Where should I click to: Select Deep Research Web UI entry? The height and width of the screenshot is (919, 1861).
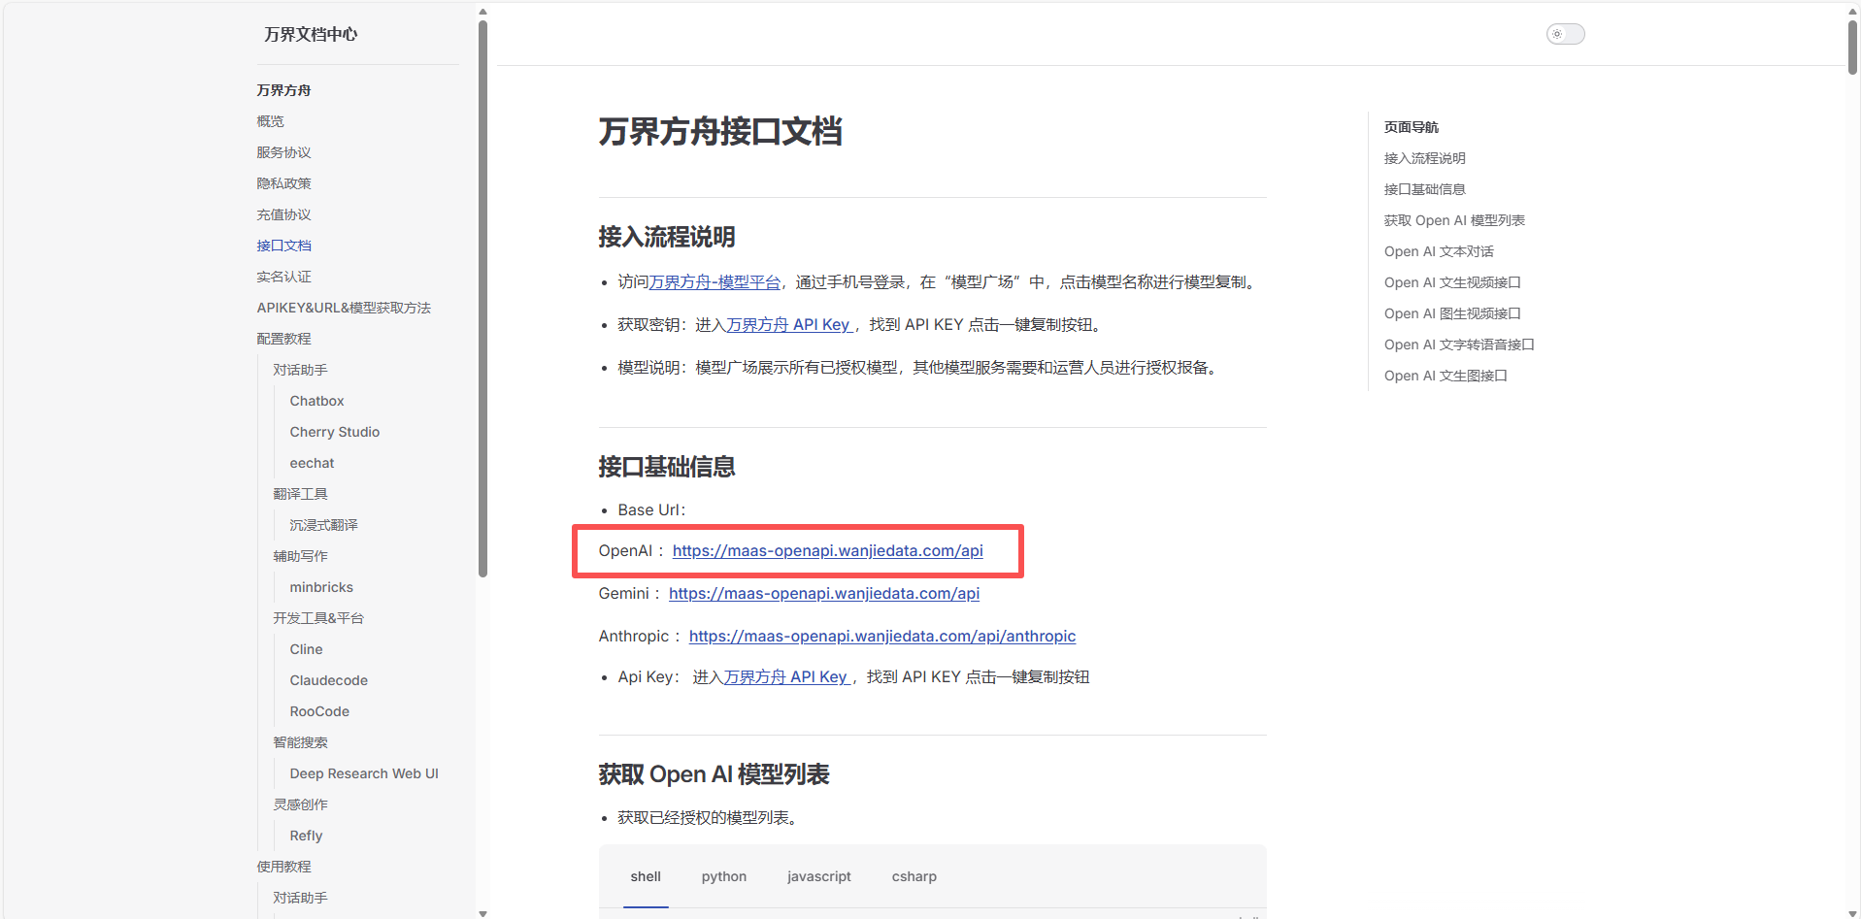coord(364,773)
